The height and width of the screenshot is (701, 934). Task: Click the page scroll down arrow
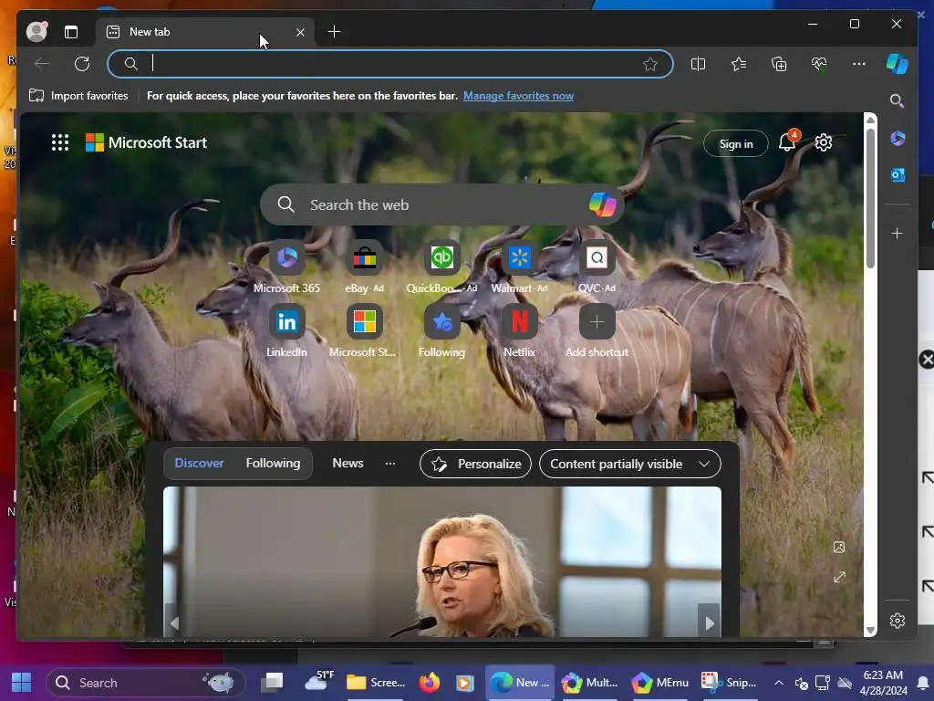pyautogui.click(x=870, y=630)
